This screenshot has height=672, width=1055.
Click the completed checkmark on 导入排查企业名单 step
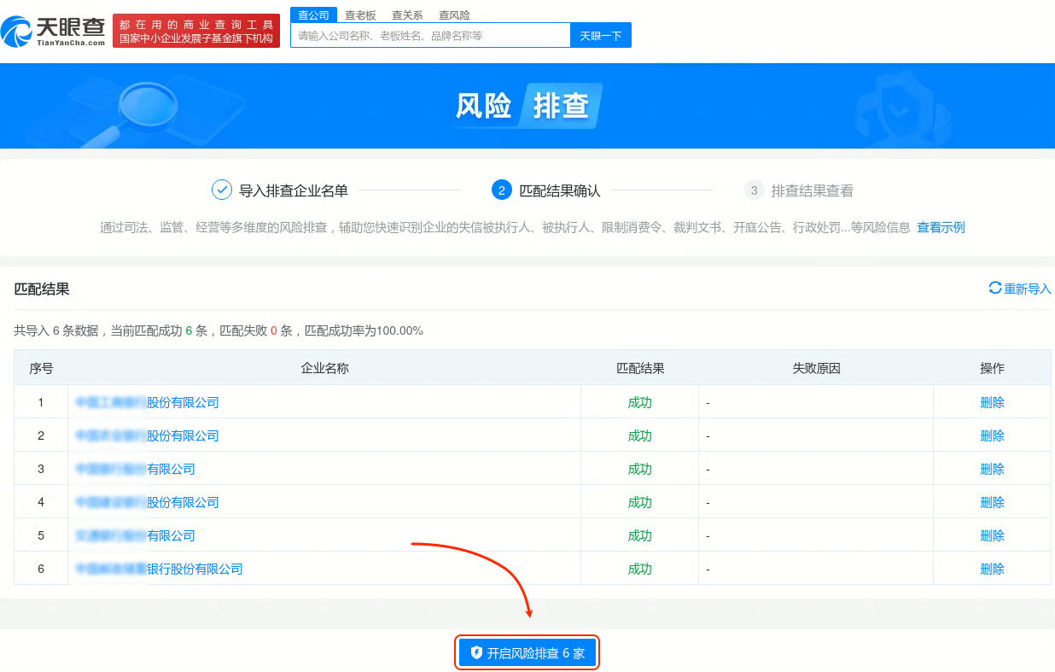(x=222, y=190)
